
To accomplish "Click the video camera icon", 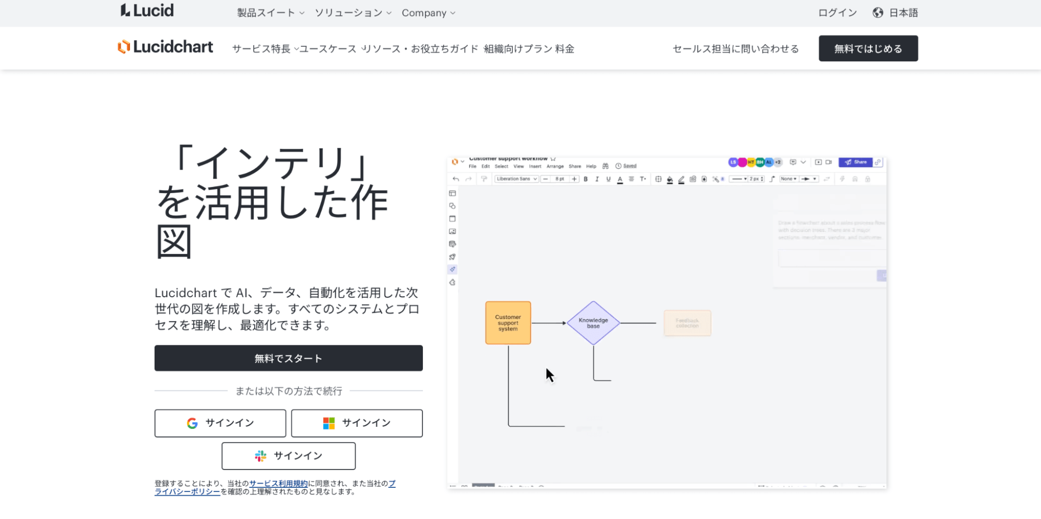I will coord(829,162).
